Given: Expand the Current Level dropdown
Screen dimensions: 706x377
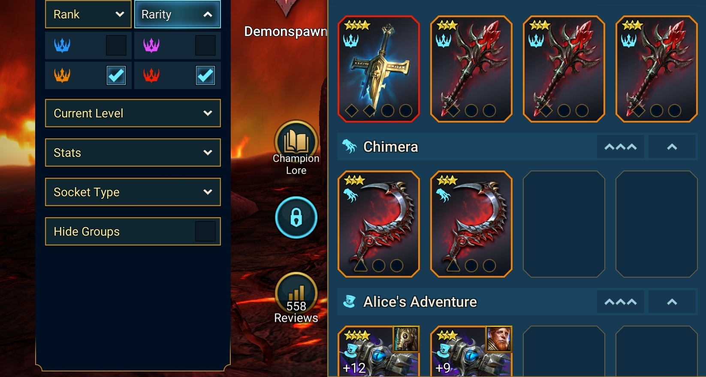Looking at the screenshot, I should point(133,113).
